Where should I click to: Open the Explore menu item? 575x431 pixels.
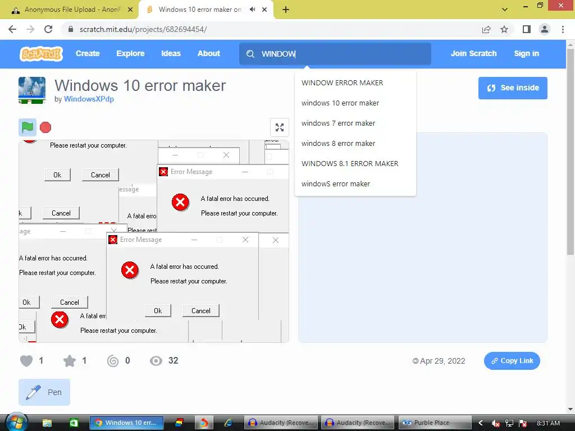click(x=130, y=53)
